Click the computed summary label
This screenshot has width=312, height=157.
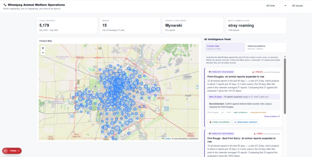point(258,112)
